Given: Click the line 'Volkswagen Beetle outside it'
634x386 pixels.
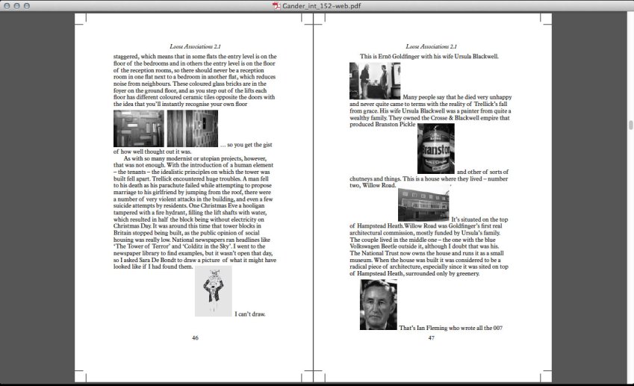Looking at the screenshot, I should (425, 246).
